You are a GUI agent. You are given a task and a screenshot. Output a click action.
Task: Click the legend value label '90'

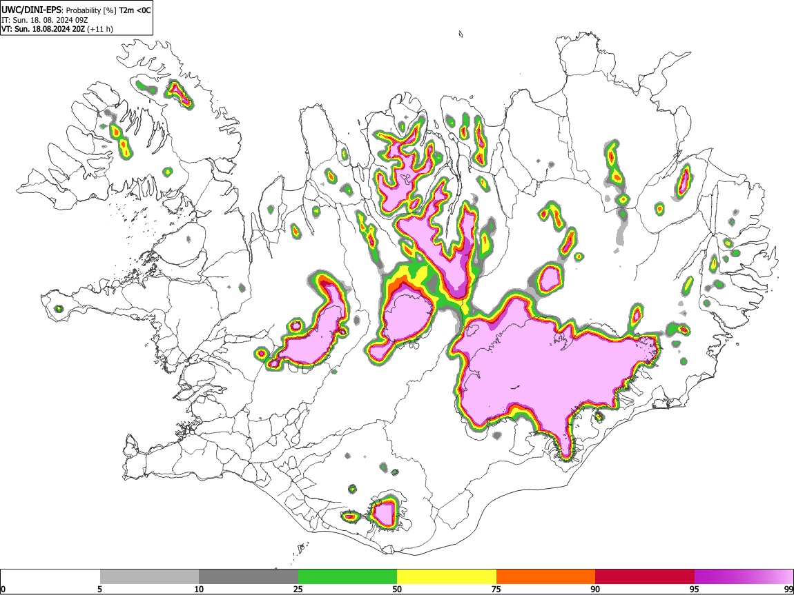point(595,589)
